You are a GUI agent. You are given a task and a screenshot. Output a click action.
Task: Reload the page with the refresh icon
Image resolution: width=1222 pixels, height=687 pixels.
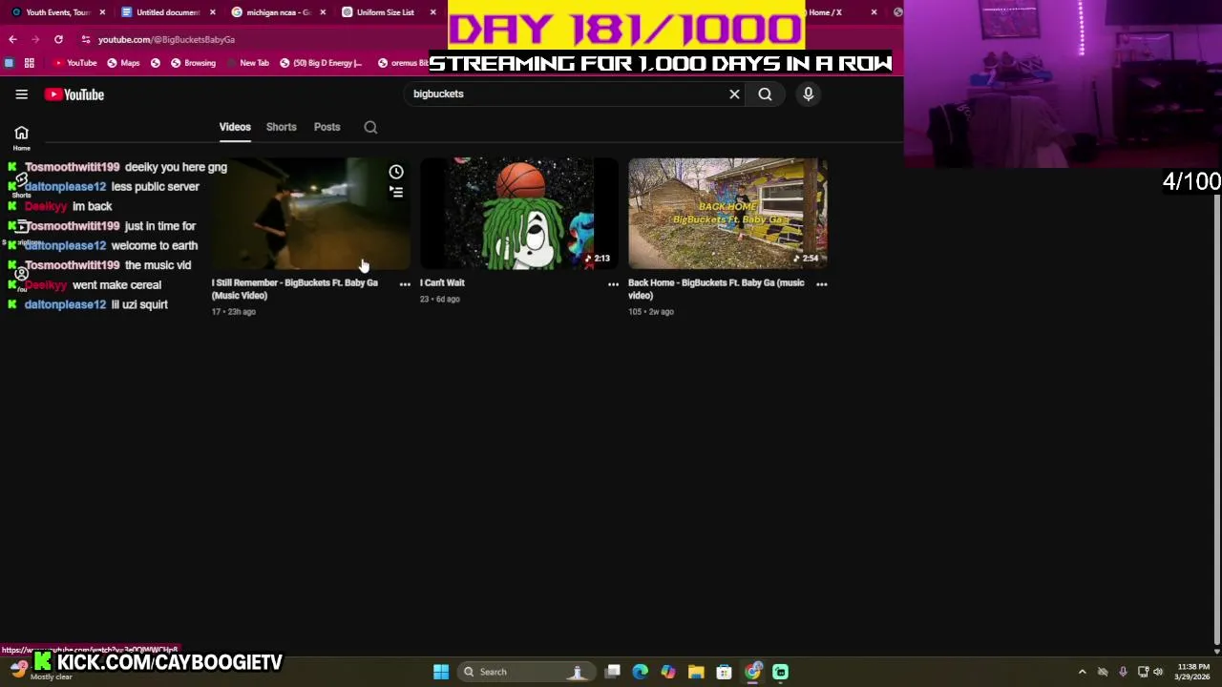(x=58, y=39)
